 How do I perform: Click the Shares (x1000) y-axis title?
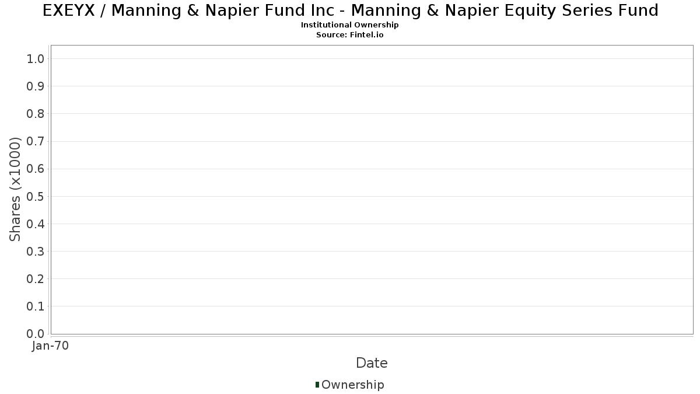click(x=15, y=189)
